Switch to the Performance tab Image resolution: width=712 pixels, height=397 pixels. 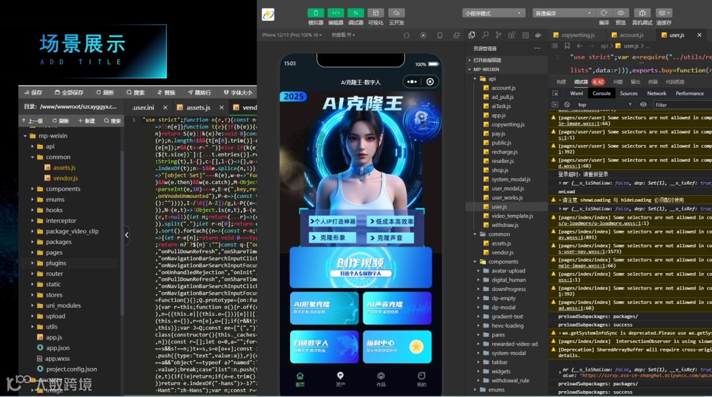coord(690,93)
